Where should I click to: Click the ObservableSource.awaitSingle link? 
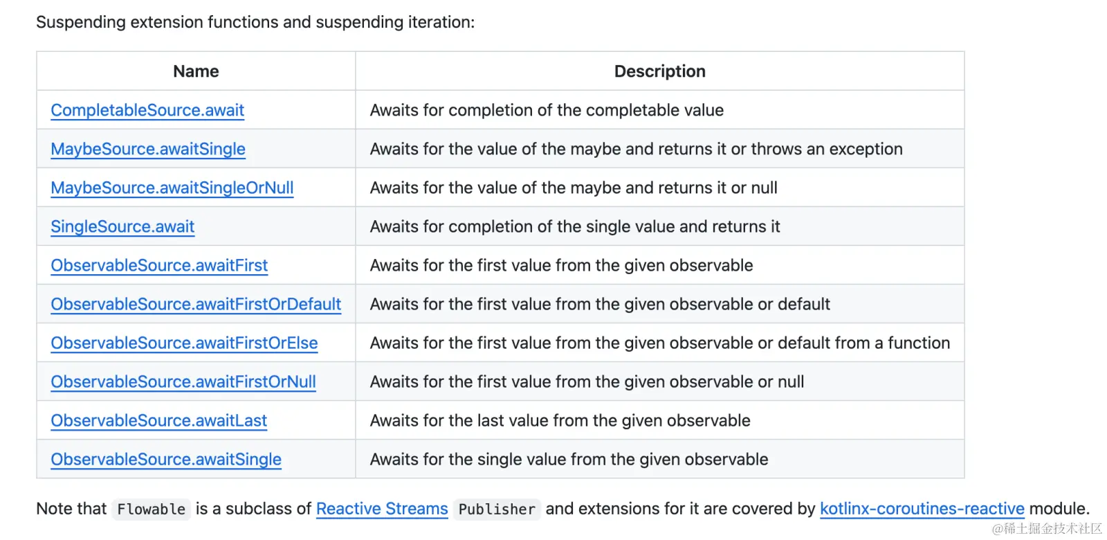click(166, 459)
